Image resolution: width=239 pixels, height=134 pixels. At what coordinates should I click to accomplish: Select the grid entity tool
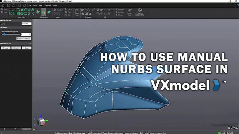pyautogui.click(x=15, y=14)
